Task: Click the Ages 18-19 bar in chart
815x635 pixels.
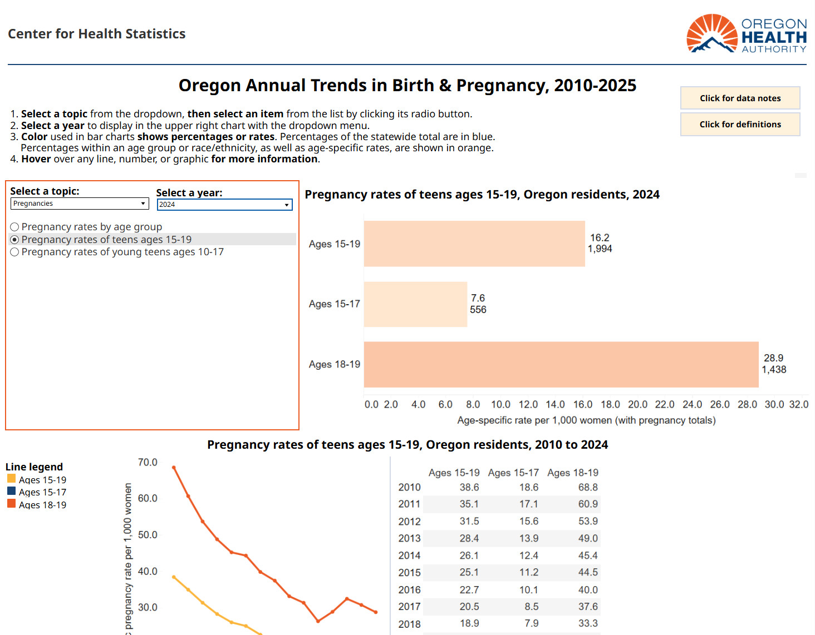Action: point(561,364)
